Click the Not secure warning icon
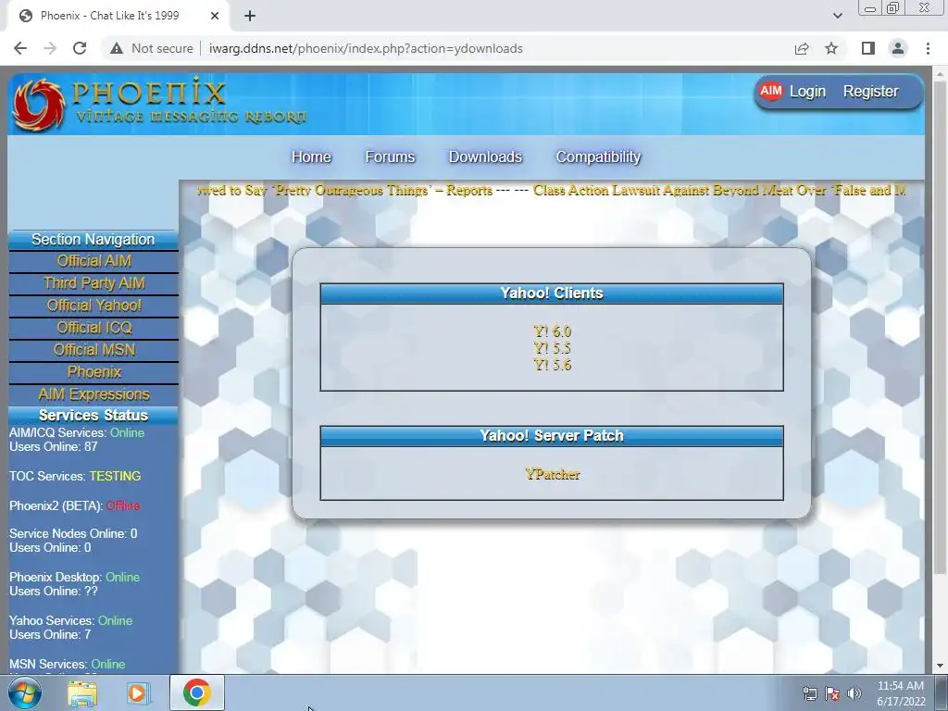Screen dimensions: 948x711 pos(117,48)
